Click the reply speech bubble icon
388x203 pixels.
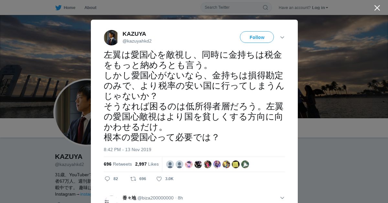coord(108,179)
